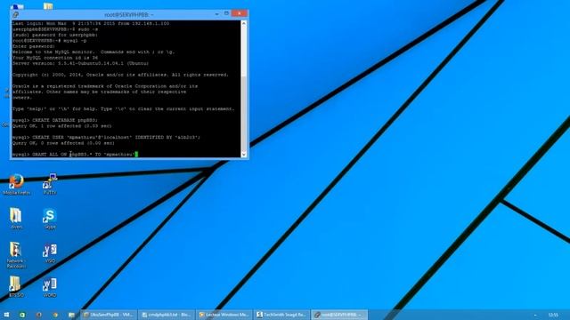Screen dimensions: 570x320
Task: Click the terminal scrollbar down arrow
Action: [244, 154]
